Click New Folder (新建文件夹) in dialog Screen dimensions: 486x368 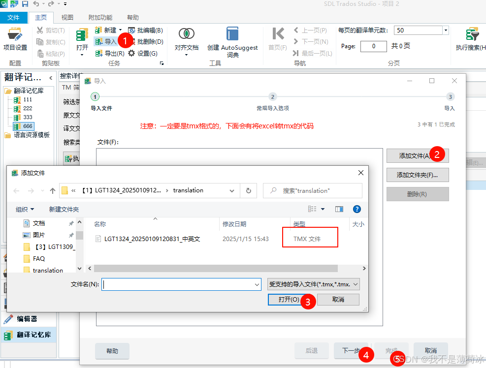(64, 209)
